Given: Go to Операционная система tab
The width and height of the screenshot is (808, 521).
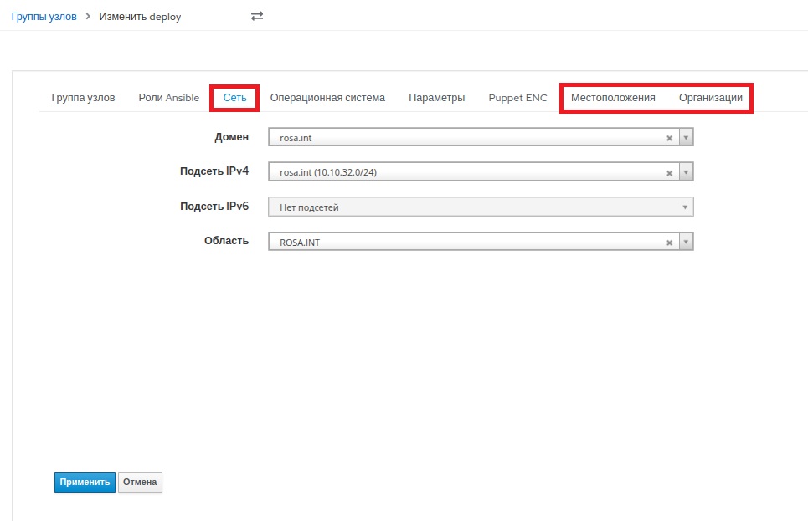Looking at the screenshot, I should [327, 98].
